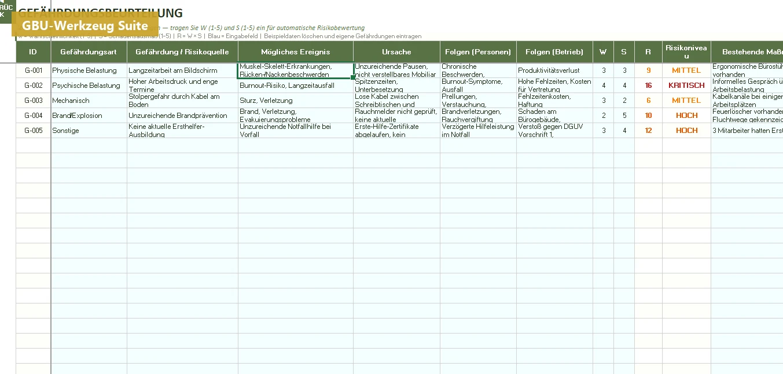Viewport: 783px width, 374px height.
Task: Select the Keine aktuelle Ersthelfer-Ausbildung cell
Action: (x=182, y=131)
